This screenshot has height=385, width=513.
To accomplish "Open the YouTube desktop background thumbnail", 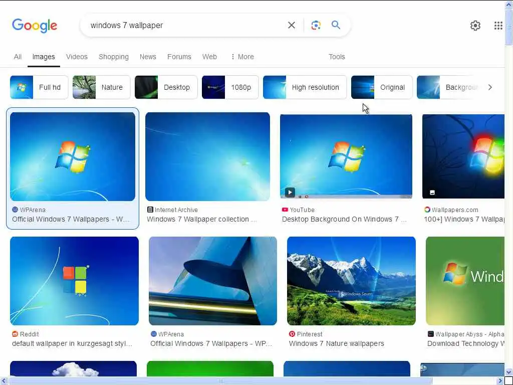I will coord(346,156).
